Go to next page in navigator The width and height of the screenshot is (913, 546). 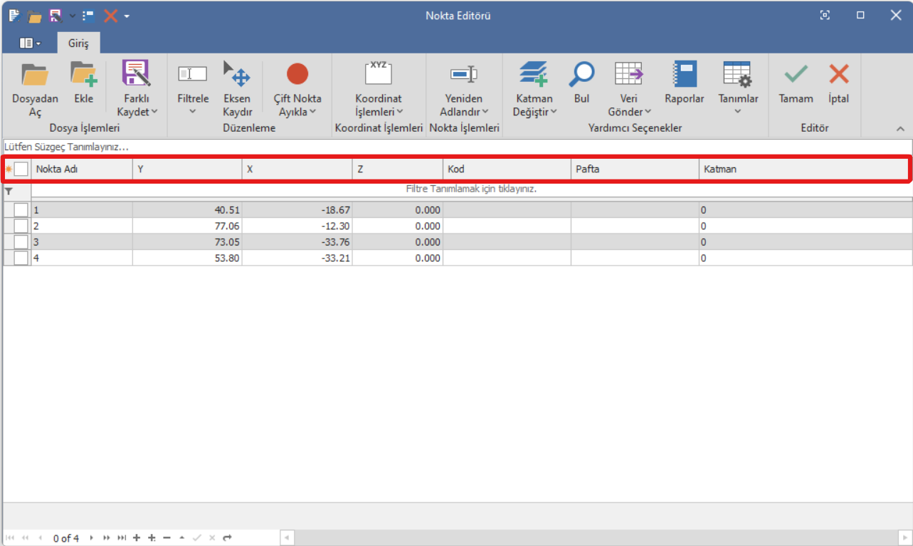coord(107,538)
